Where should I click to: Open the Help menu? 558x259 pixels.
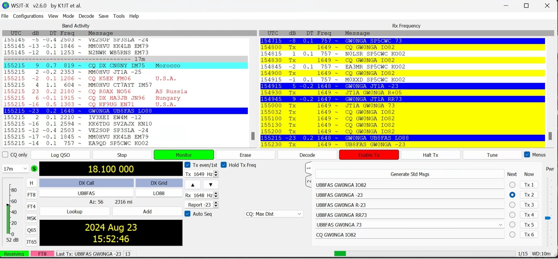(134, 16)
